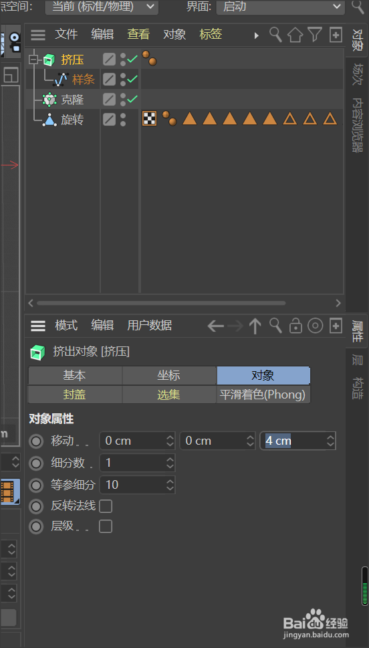Toggle visibility dots of 旋转 object

[x=123, y=120]
